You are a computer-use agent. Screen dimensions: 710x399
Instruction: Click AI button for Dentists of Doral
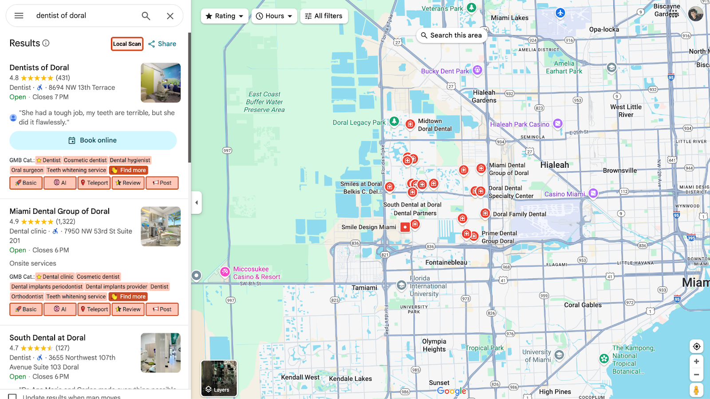click(x=60, y=183)
